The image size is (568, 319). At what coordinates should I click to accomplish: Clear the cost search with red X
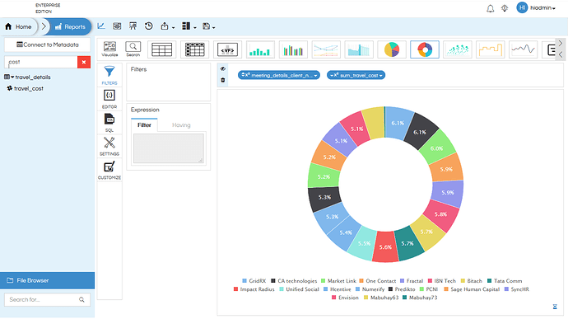pos(84,62)
